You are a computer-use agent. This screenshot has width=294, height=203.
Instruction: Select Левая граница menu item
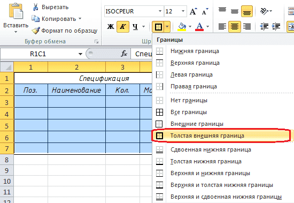click(x=223, y=74)
